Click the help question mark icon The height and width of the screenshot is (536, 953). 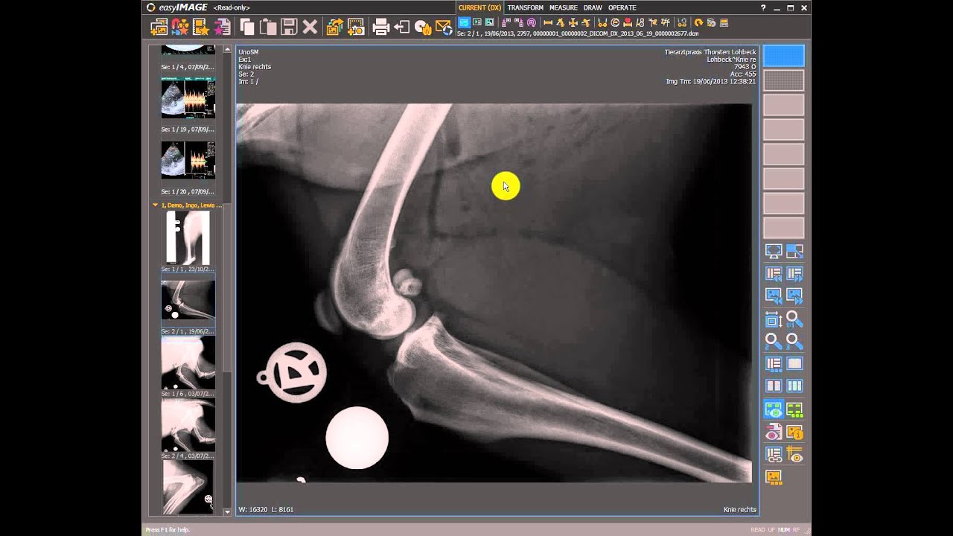coord(763,7)
